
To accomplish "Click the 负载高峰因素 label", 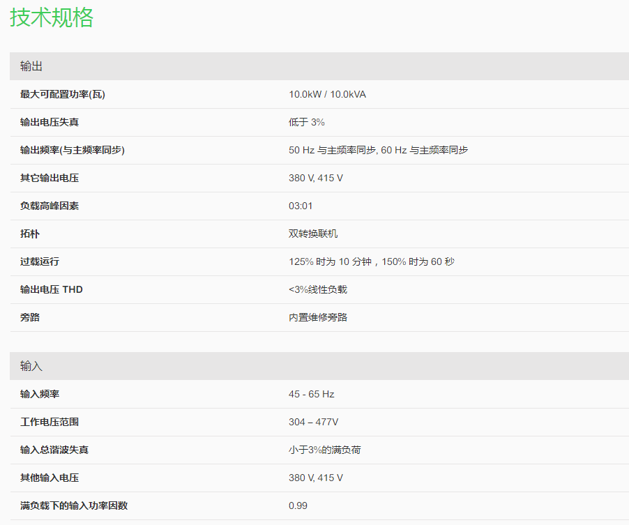I will click(50, 206).
